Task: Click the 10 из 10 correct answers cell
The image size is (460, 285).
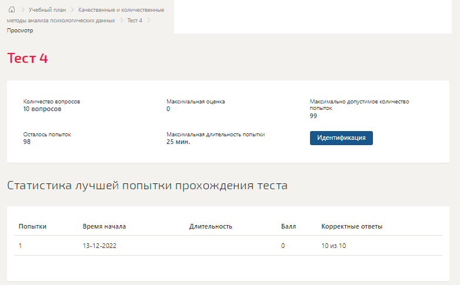Action: 334,246
